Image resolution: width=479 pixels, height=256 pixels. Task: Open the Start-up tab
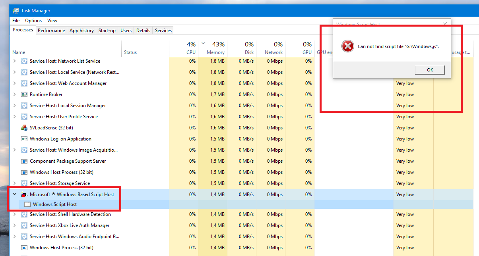(107, 31)
